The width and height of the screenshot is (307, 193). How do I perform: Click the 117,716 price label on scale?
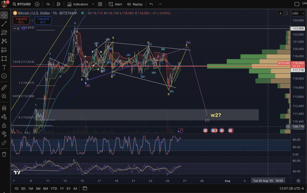click(298, 70)
